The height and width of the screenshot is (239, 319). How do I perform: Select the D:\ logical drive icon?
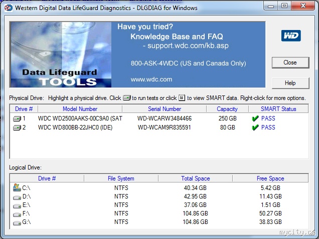pyautogui.click(x=17, y=197)
